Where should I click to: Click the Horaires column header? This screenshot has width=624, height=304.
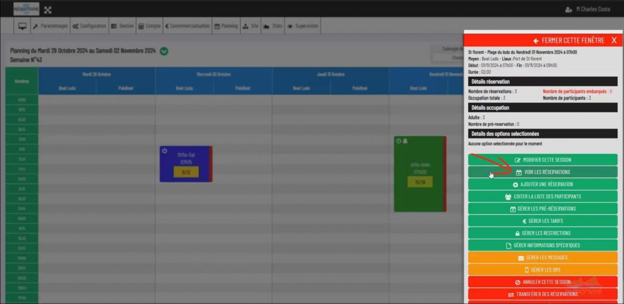point(22,81)
